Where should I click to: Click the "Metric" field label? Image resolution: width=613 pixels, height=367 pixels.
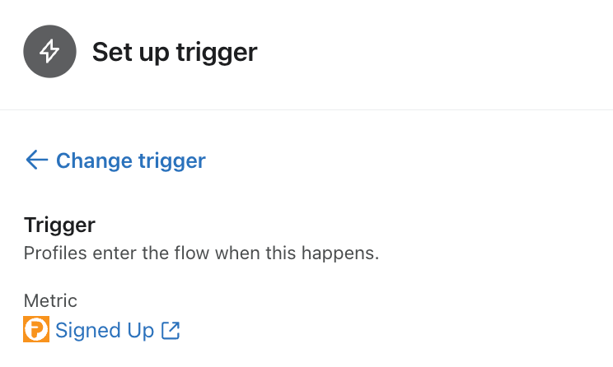click(50, 301)
